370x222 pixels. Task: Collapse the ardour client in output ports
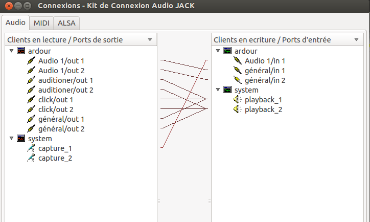(11, 51)
